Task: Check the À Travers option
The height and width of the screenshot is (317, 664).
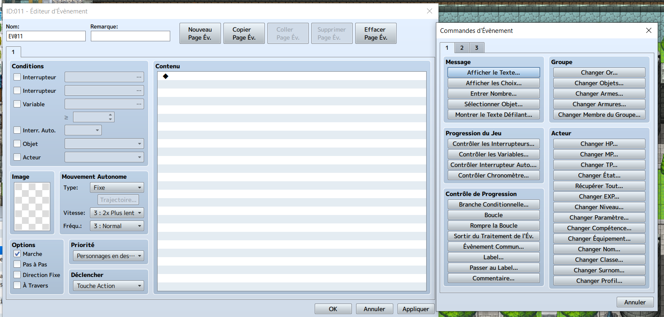Action: coord(17,285)
